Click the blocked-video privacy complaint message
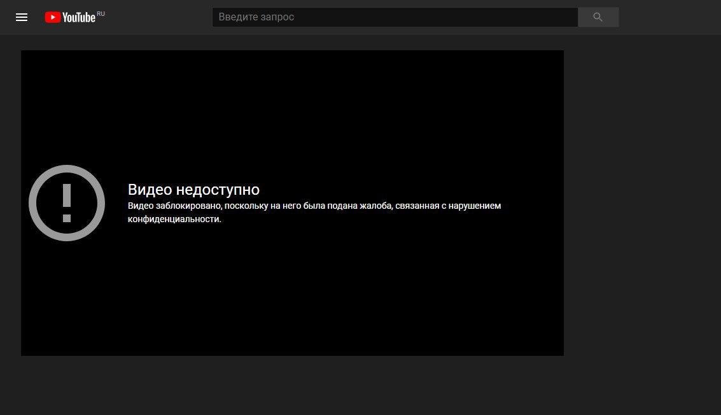721x415 pixels. click(314, 212)
